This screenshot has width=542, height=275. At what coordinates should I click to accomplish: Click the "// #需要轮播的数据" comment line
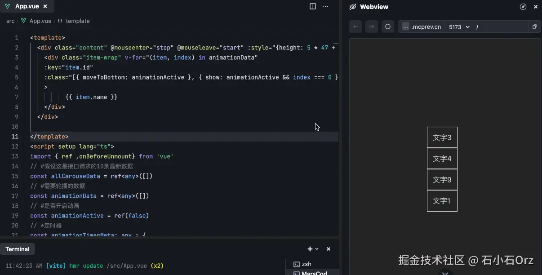tap(58, 186)
